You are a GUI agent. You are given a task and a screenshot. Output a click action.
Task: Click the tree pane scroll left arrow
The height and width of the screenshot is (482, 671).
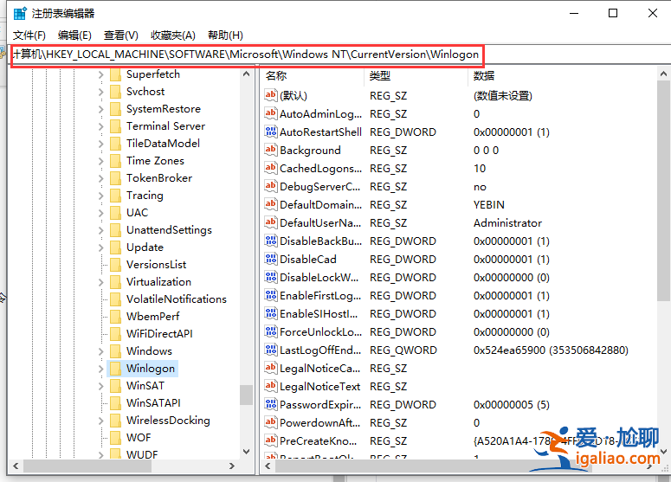tap(16, 466)
